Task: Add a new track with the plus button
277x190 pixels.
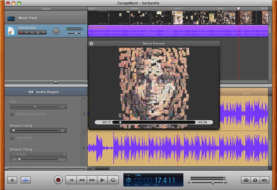Action: [12, 180]
